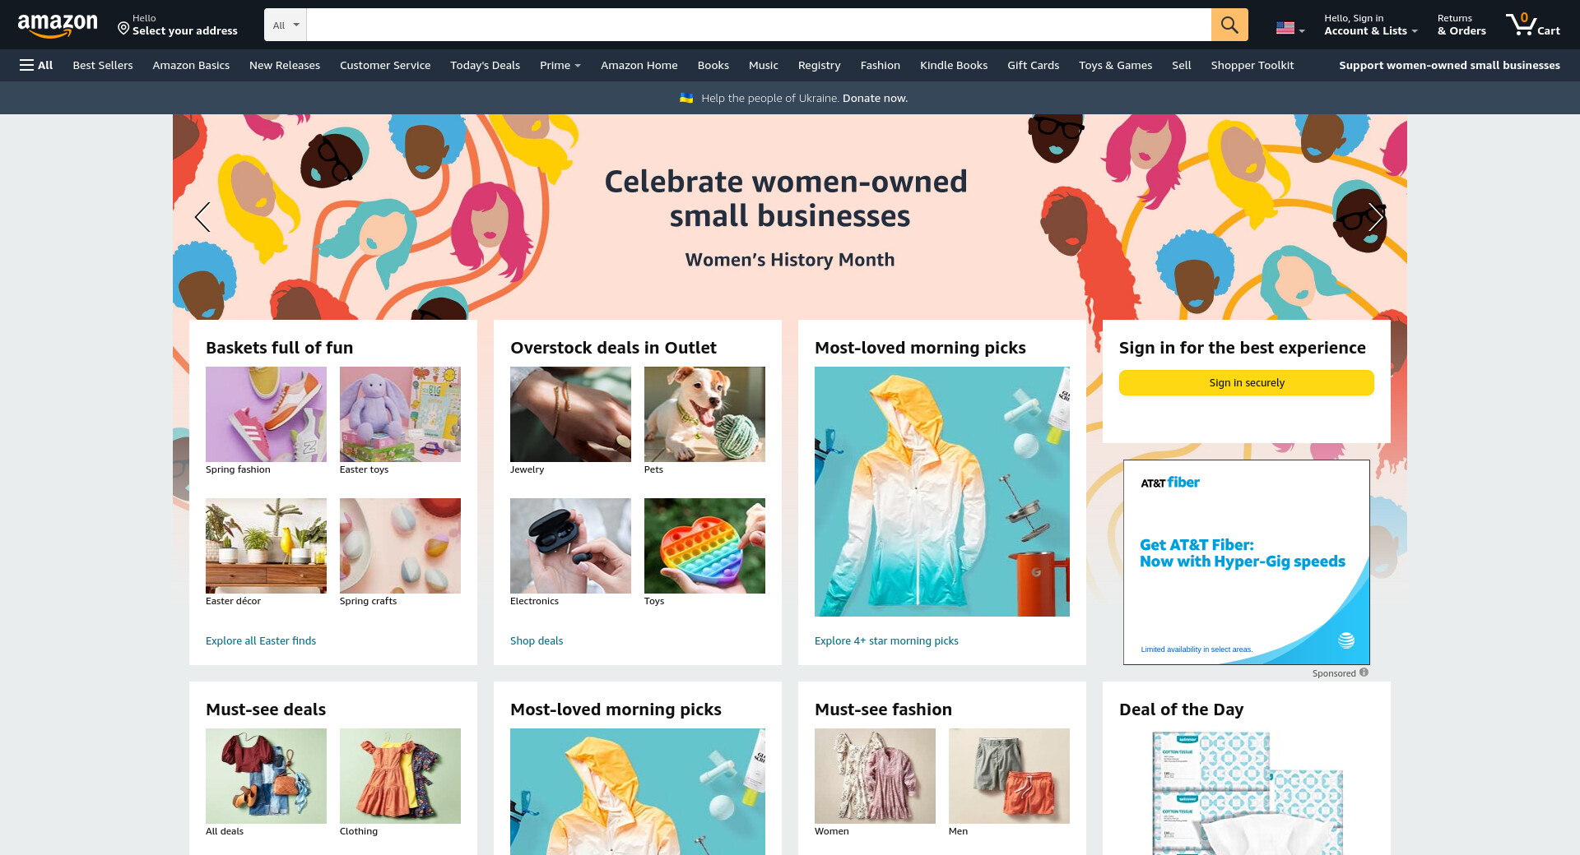
Task: Show previous banner slide
Action: point(202,217)
